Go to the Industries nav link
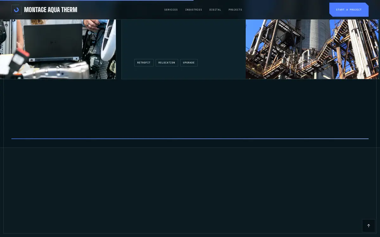 pos(193,10)
